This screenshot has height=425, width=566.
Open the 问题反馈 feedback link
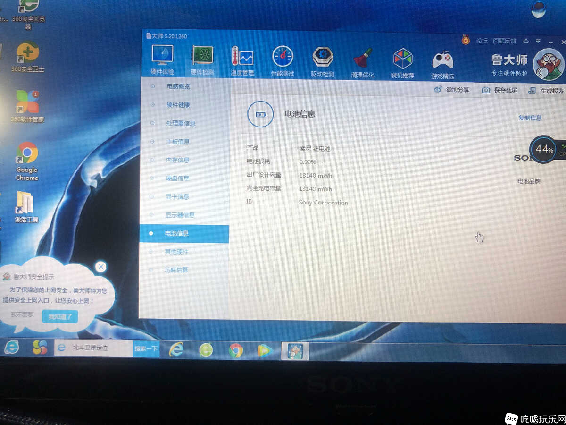coord(504,41)
